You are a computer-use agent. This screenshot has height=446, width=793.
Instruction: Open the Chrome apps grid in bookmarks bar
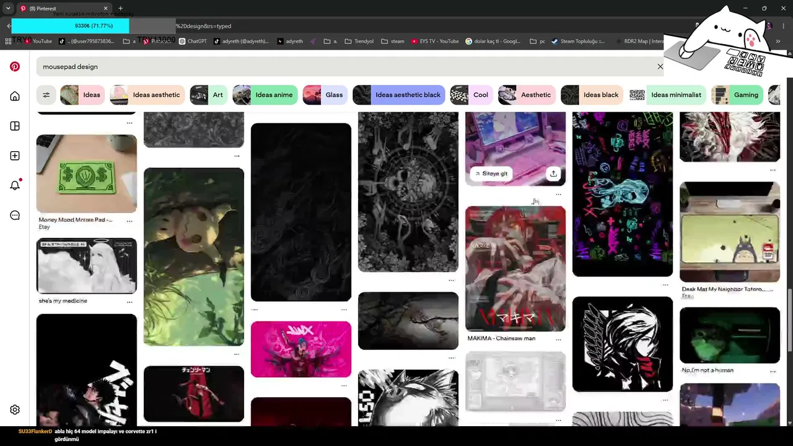8,42
